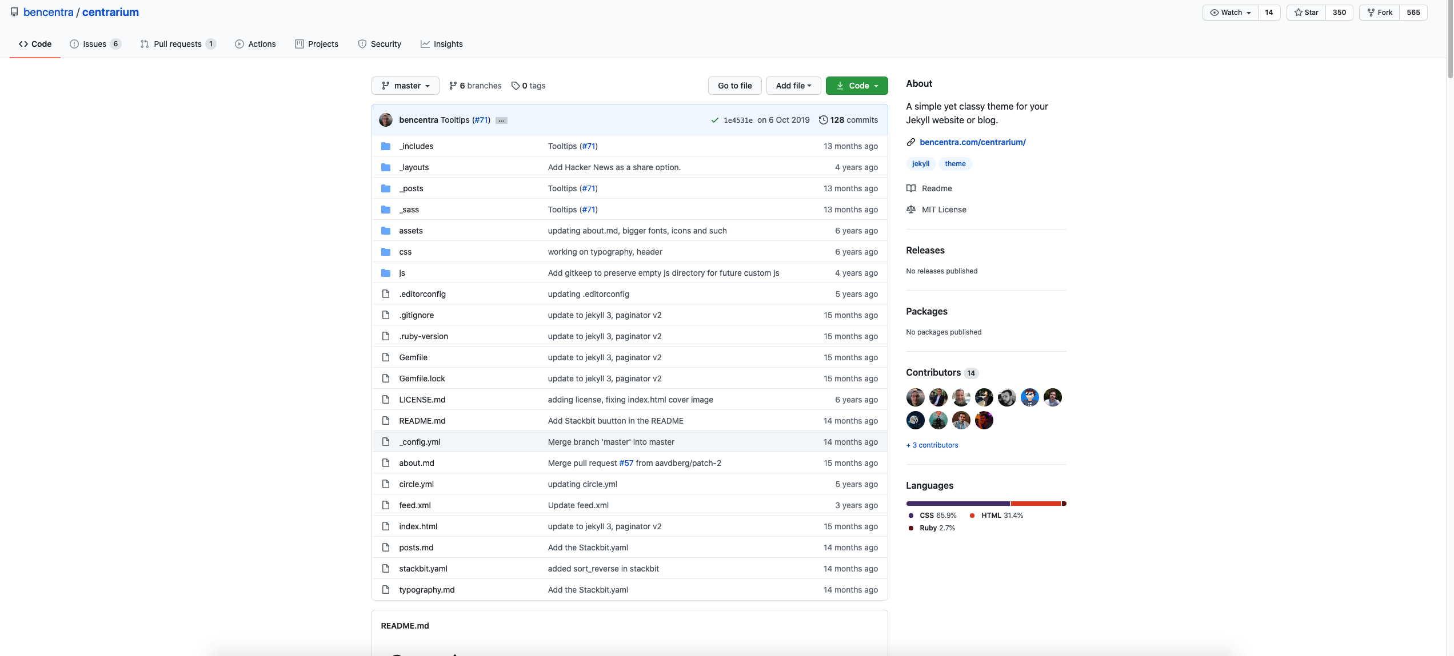
Task: Open the centrarium repository name link
Action: point(110,12)
